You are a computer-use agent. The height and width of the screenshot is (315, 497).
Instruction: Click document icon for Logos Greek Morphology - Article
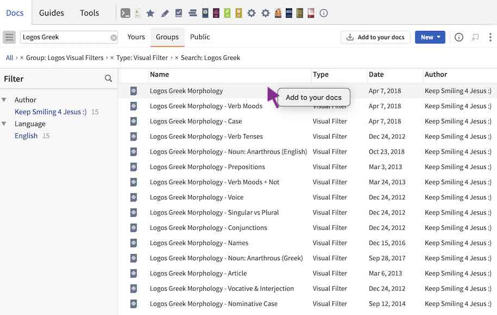(134, 273)
